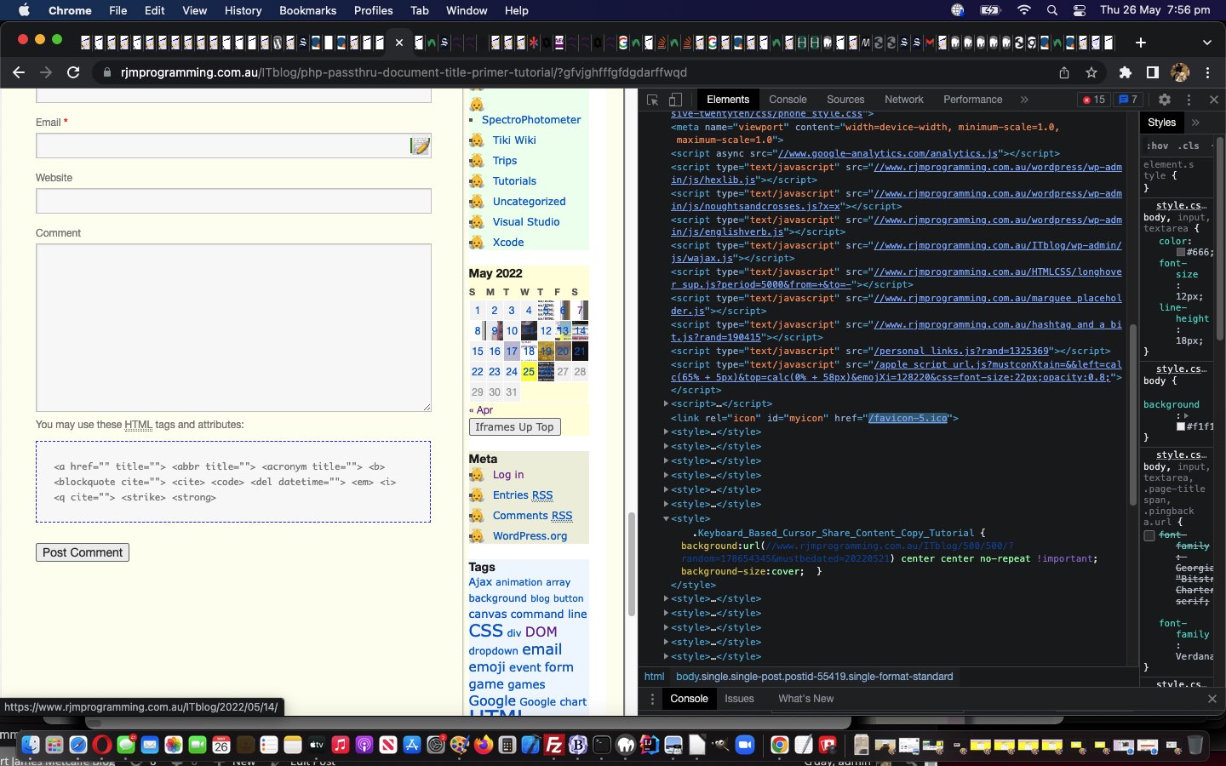This screenshot has height=766, width=1226.
Task: Close the DevTools panel
Action: pyautogui.click(x=1214, y=100)
